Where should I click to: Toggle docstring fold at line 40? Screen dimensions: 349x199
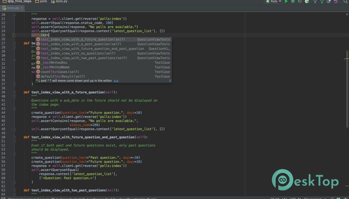pyautogui.click(x=14, y=97)
